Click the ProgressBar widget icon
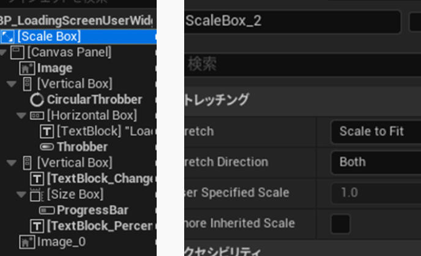This screenshot has height=256, width=421. click(x=47, y=210)
